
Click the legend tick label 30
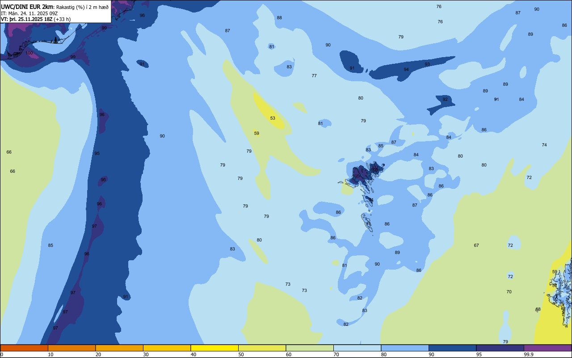point(146,354)
